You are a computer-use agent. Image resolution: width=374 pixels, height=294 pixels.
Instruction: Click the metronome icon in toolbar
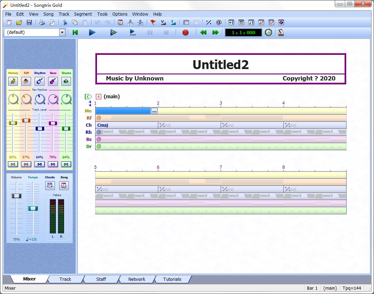tap(281, 32)
